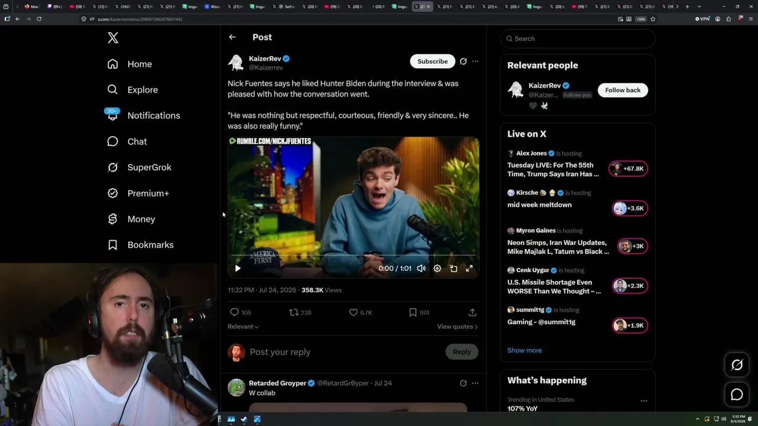This screenshot has height=426, width=758.
Task: Join summit1g Gaming live with +1.9K
Action: tap(630, 325)
